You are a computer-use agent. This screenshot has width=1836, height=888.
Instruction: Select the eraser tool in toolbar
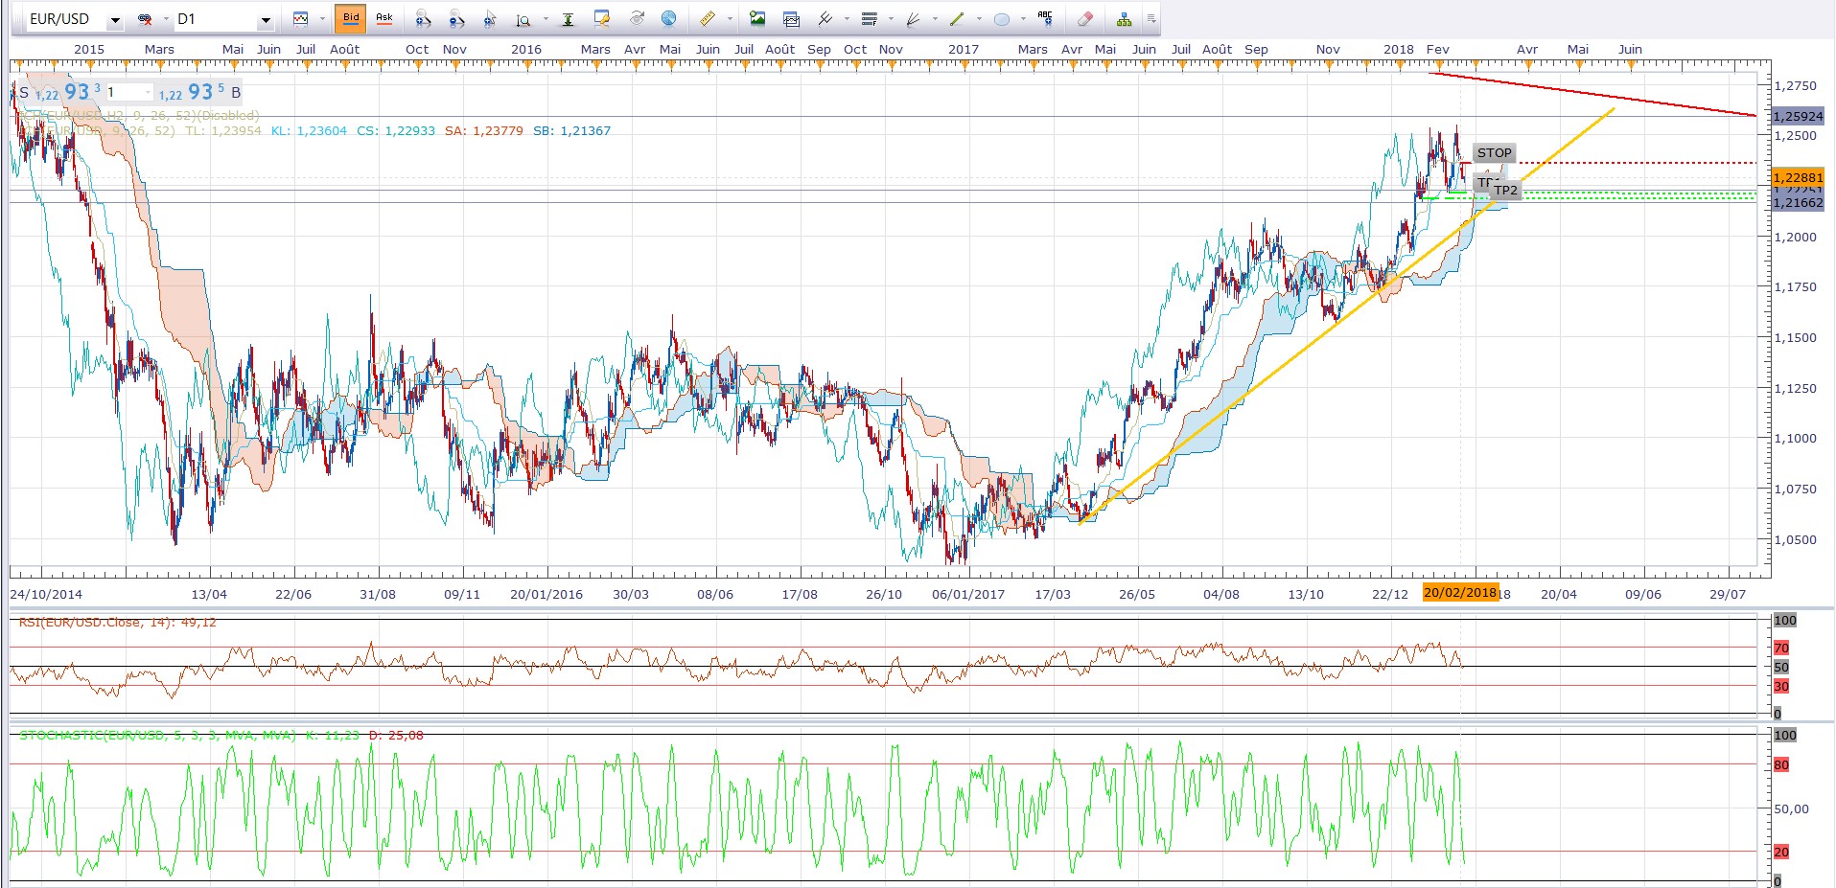1084,19
